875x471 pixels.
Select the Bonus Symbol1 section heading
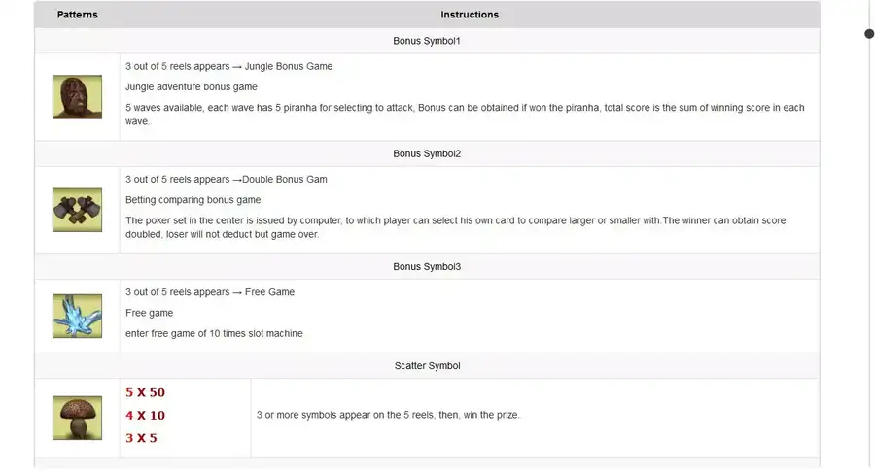427,41
